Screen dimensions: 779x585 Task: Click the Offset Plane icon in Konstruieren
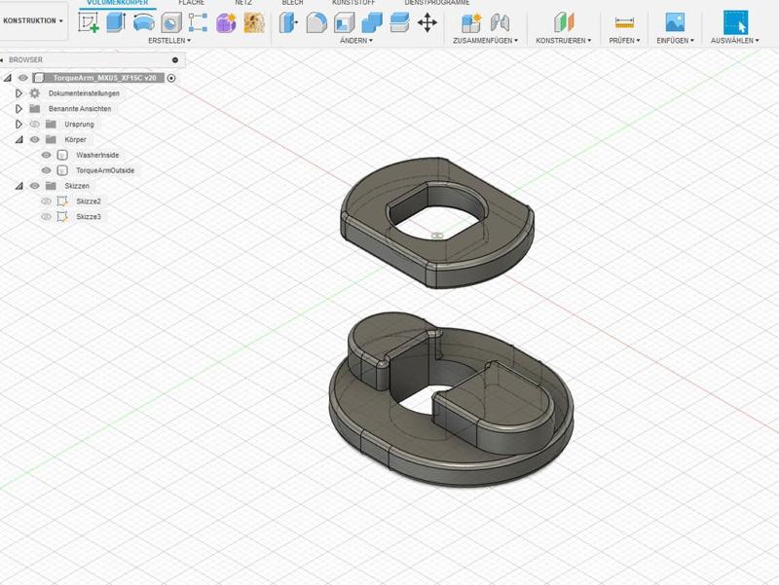tap(564, 22)
